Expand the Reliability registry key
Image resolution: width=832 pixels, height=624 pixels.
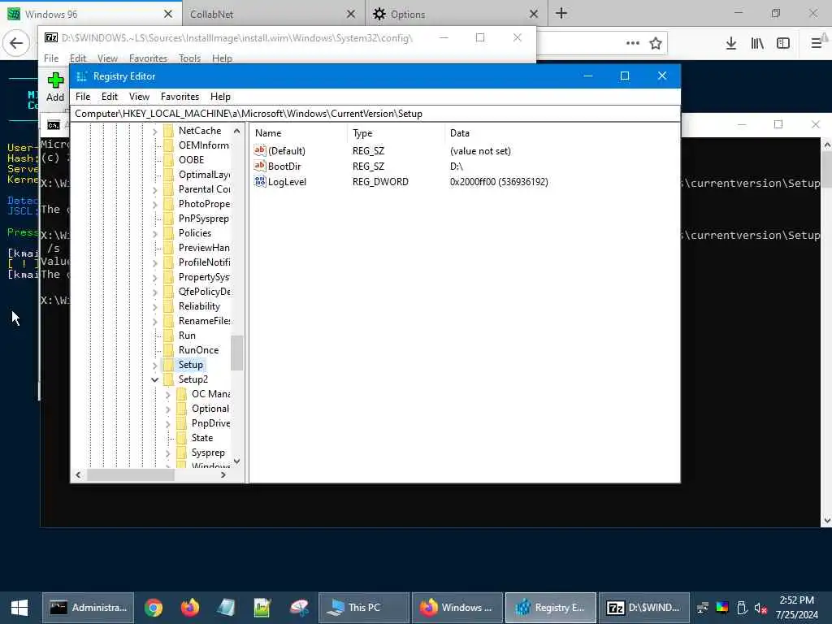pos(155,306)
